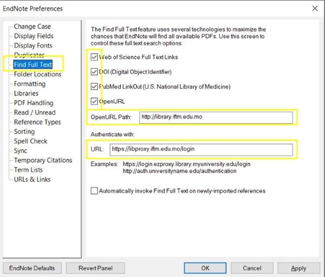Image resolution: width=325 pixels, height=277 pixels.
Task: Restore settings with EndNote Defaults button
Action: pyautogui.click(x=32, y=268)
